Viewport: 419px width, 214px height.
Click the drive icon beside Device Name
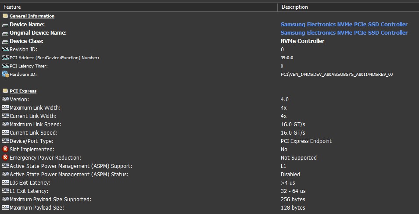tap(5, 25)
